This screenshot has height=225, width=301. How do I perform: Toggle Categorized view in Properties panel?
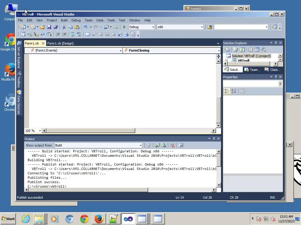[227, 91]
